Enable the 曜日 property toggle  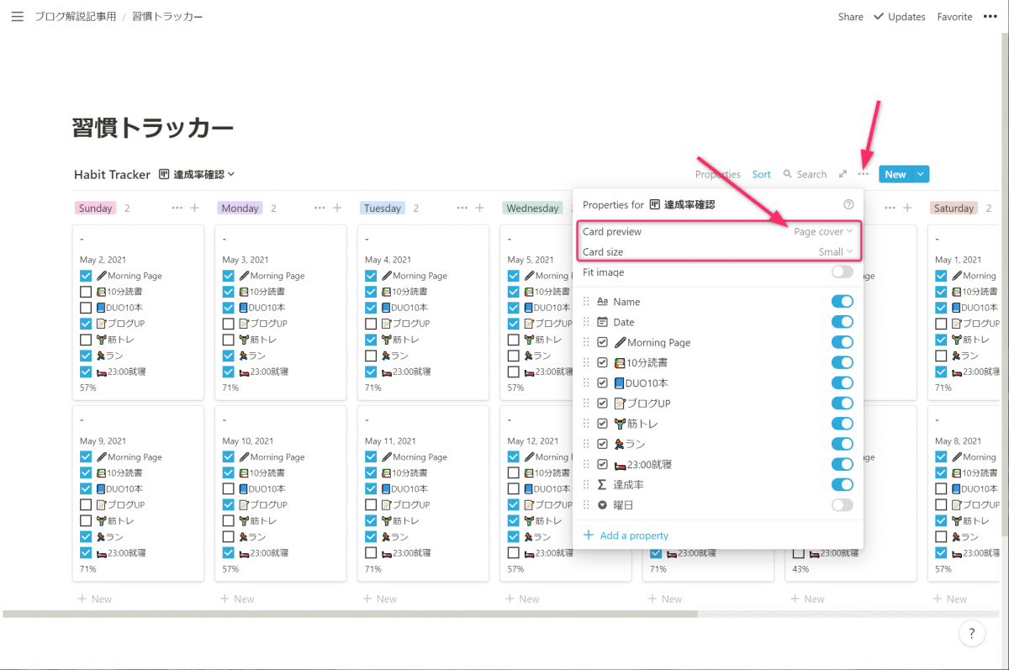[x=842, y=505]
